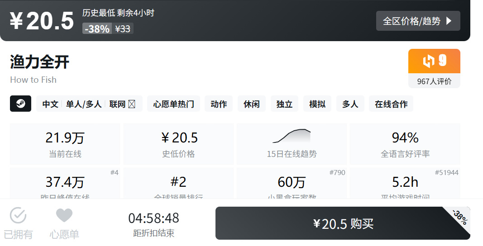Click the 历史最低 剩余4小时 label
This screenshot has width=483, height=246.
118,13
